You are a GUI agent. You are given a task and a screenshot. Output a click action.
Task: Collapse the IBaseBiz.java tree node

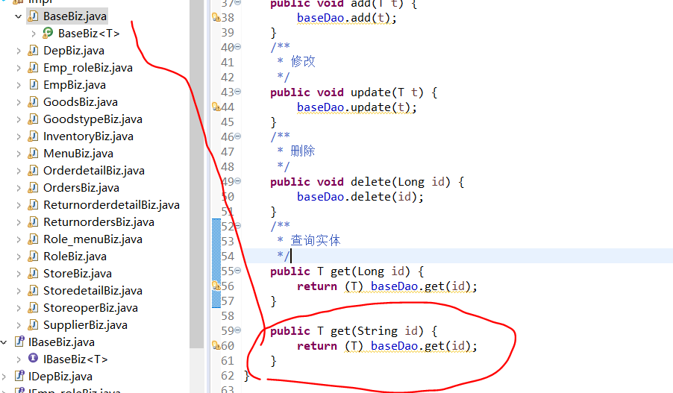coord(4,342)
